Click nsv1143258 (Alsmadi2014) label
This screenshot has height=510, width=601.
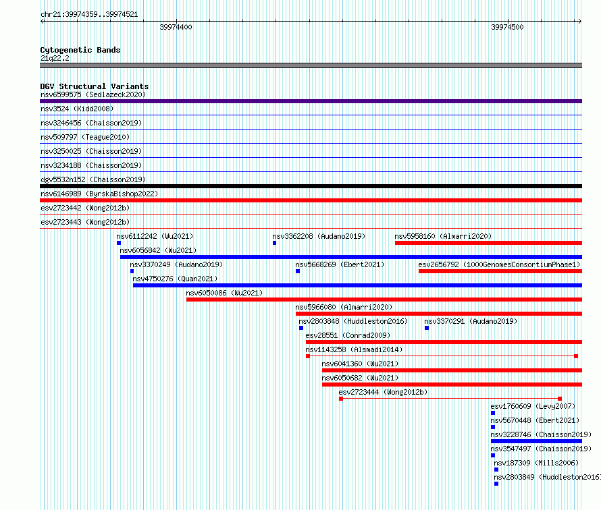pos(354,349)
